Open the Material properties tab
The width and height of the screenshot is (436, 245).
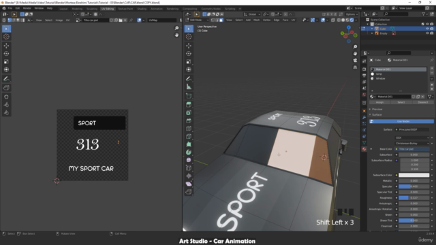pos(364,149)
